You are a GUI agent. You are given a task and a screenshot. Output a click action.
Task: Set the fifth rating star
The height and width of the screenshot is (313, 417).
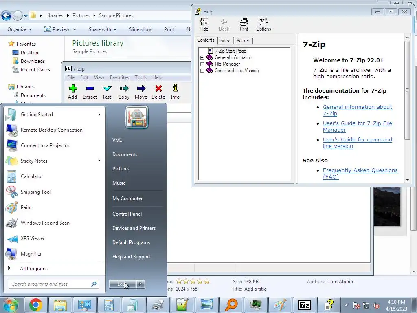[x=206, y=281]
